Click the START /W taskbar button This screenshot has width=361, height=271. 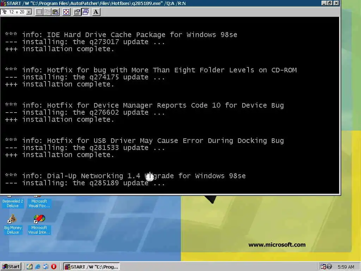(x=92, y=267)
